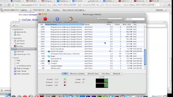Sort by the Utente column header
The width and height of the screenshot is (173, 97).
(94, 25)
